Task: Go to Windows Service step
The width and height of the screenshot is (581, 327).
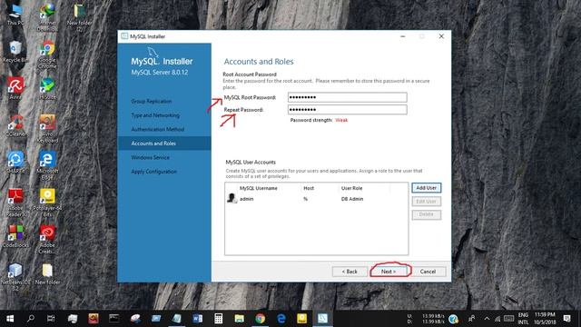Action: 150,157
